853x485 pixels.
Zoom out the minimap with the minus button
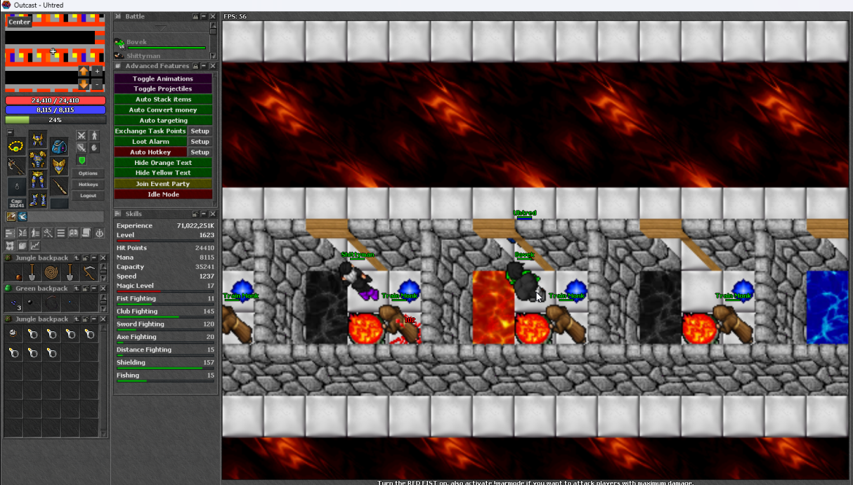tap(97, 84)
